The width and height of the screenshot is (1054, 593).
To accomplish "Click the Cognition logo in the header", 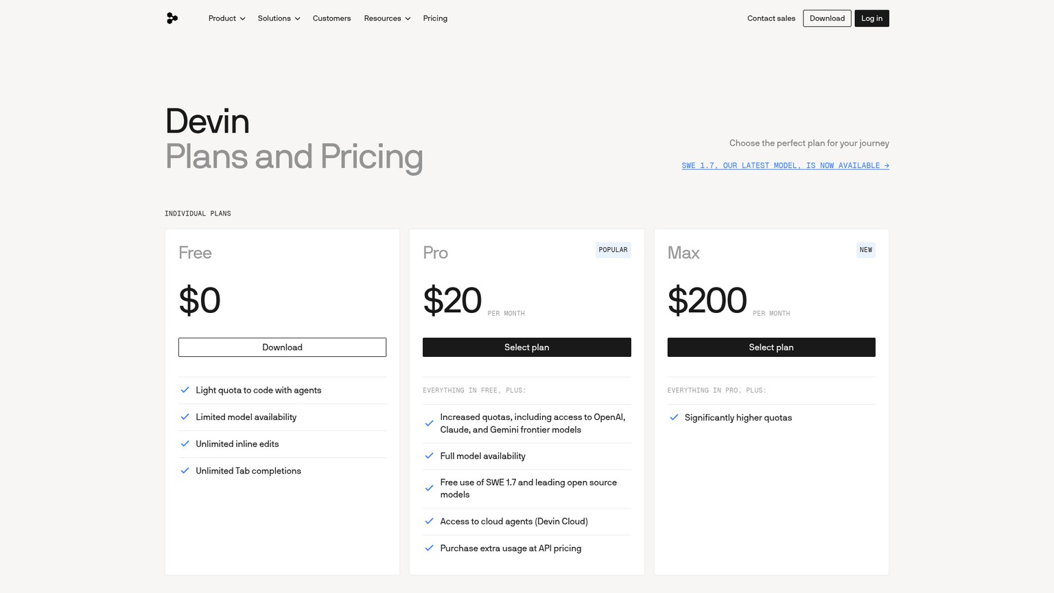I will click(x=172, y=19).
